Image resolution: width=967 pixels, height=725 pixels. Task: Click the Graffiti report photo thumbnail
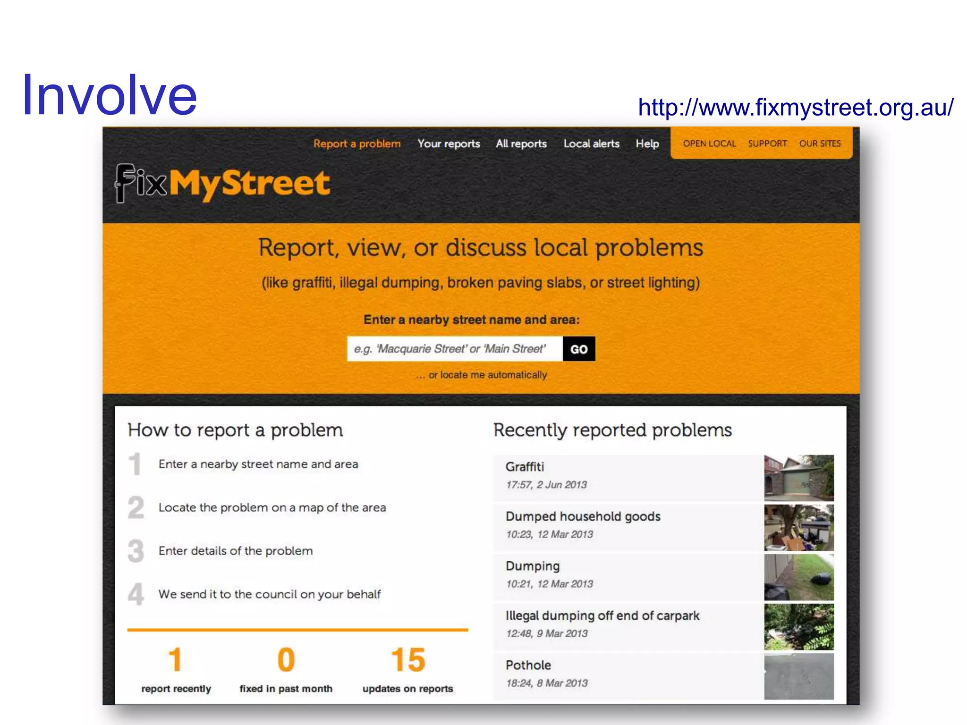click(x=799, y=478)
